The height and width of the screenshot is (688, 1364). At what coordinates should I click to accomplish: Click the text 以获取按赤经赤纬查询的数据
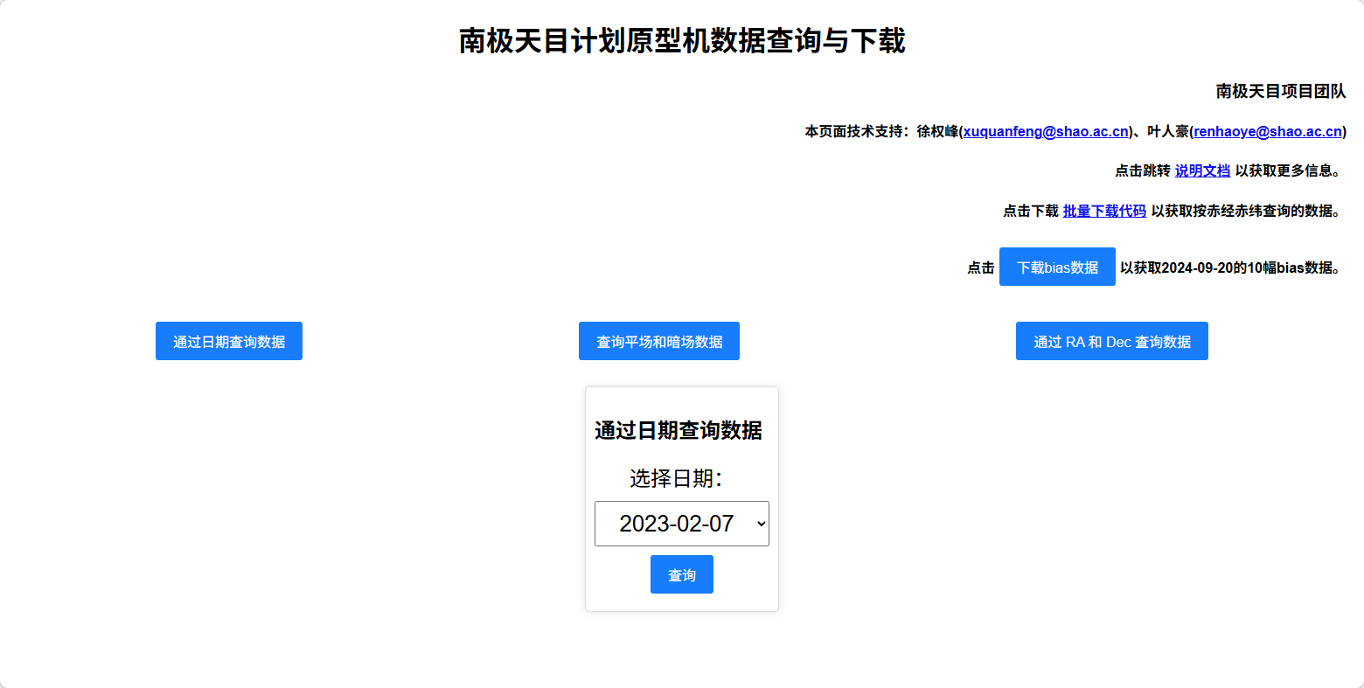[1244, 211]
